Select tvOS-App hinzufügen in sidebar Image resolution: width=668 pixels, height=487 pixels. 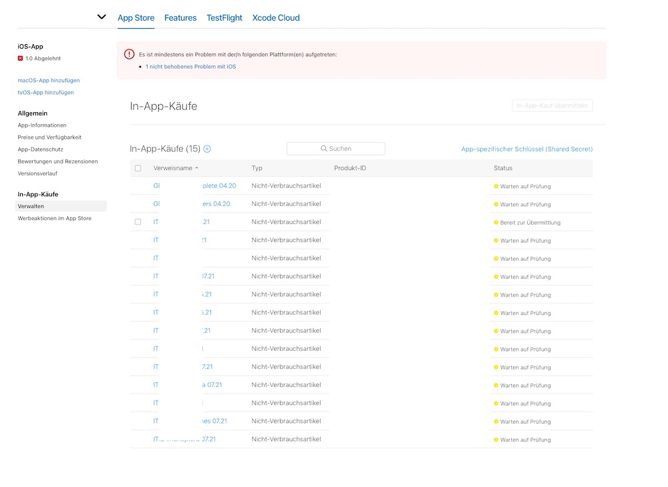tap(45, 93)
